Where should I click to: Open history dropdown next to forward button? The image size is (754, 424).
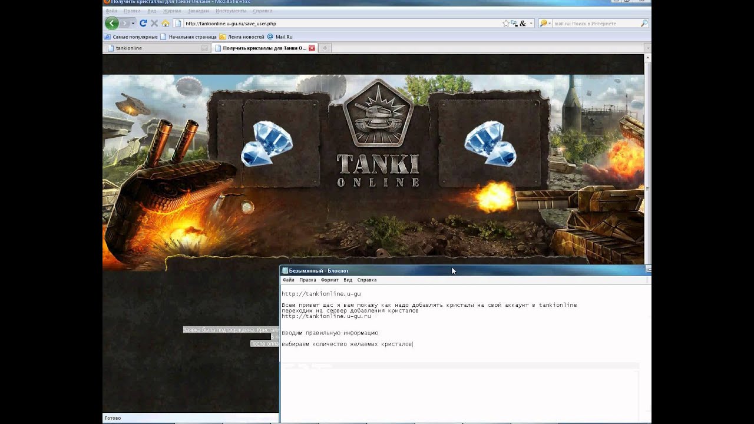(x=133, y=24)
